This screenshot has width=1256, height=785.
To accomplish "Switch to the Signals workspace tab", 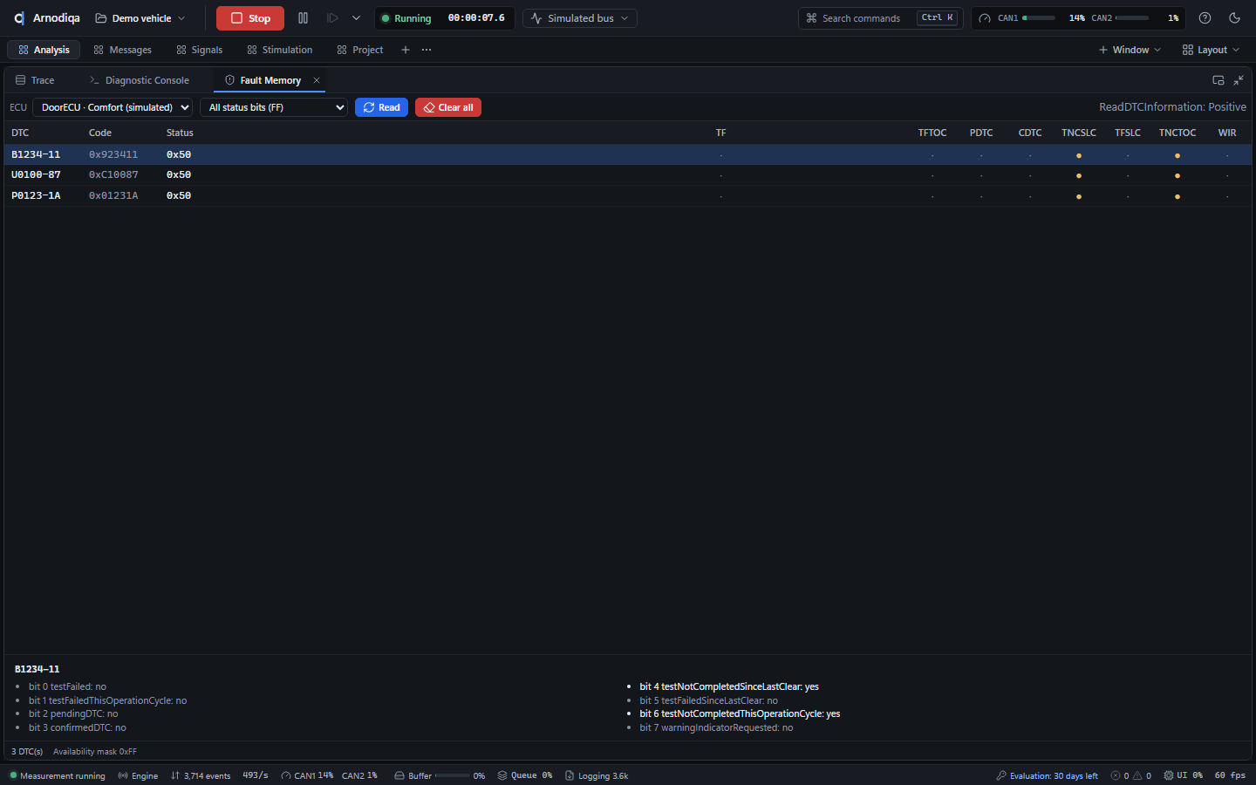I will point(200,50).
